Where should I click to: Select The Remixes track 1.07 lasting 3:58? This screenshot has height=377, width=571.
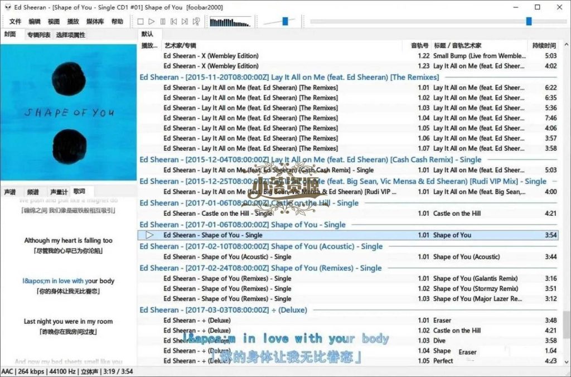(348, 148)
